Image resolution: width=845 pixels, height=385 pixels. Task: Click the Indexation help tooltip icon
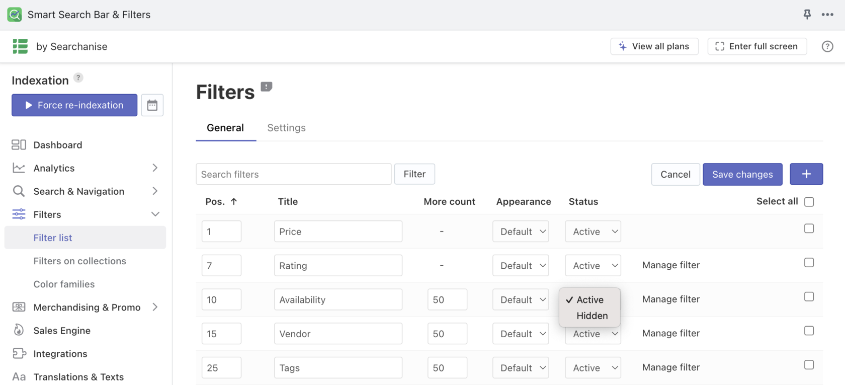tap(78, 78)
